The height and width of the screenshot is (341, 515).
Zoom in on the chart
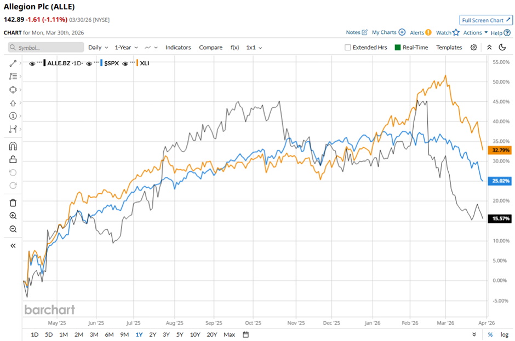(x=13, y=216)
